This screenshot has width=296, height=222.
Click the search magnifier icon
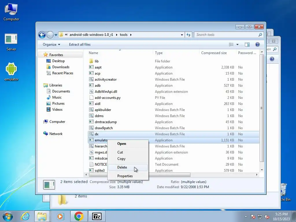(x=260, y=35)
